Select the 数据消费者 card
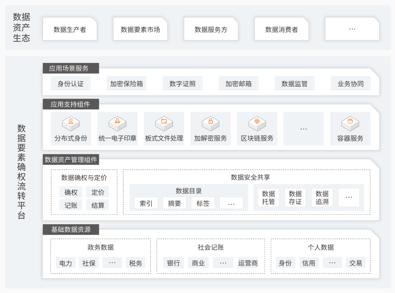Screen dimensions: 395x293 point(281,29)
